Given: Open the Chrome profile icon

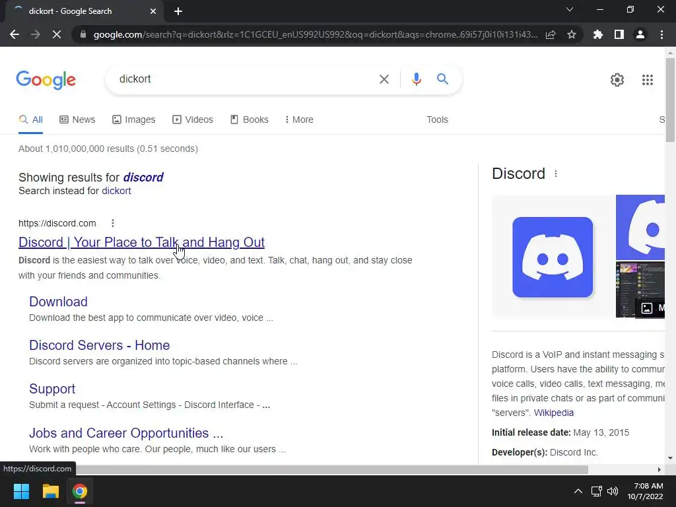Looking at the screenshot, I should [x=640, y=34].
